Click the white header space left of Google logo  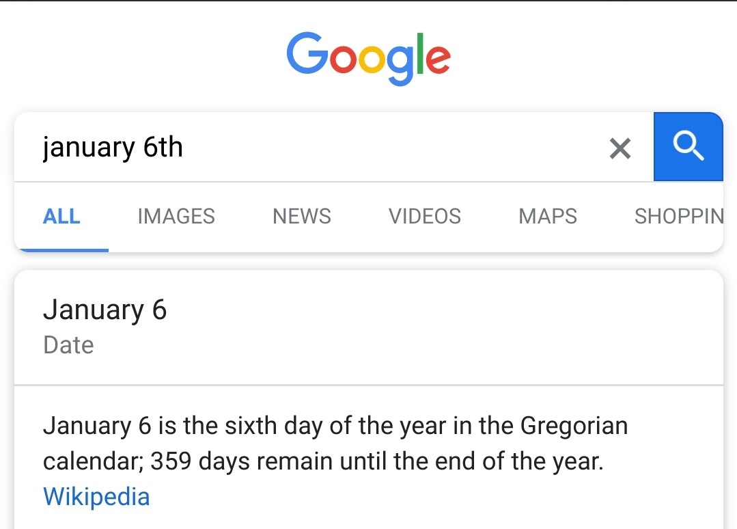(137, 57)
